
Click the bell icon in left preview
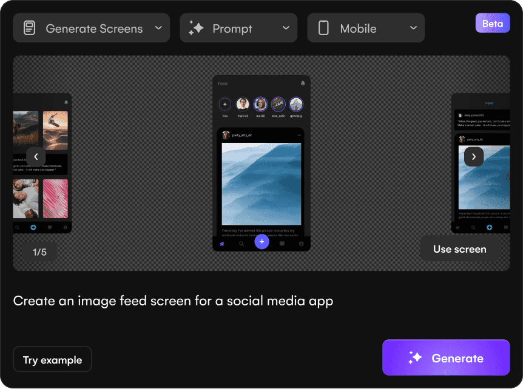tap(66, 102)
